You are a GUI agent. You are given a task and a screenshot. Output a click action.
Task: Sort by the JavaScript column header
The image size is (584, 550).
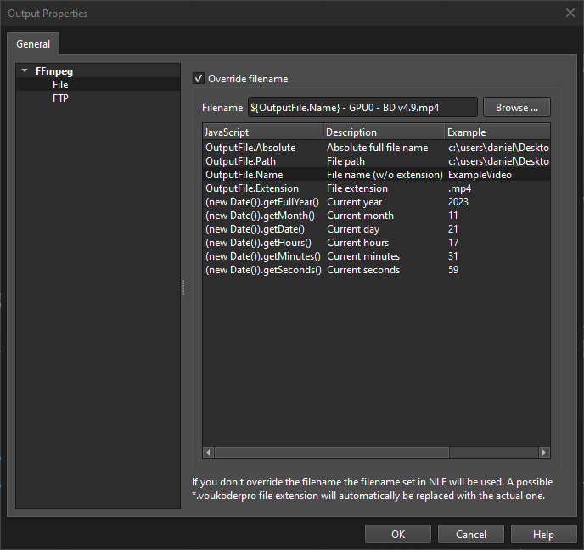coord(262,132)
